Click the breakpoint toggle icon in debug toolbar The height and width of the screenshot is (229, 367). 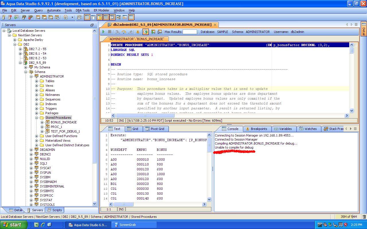coord(138,32)
